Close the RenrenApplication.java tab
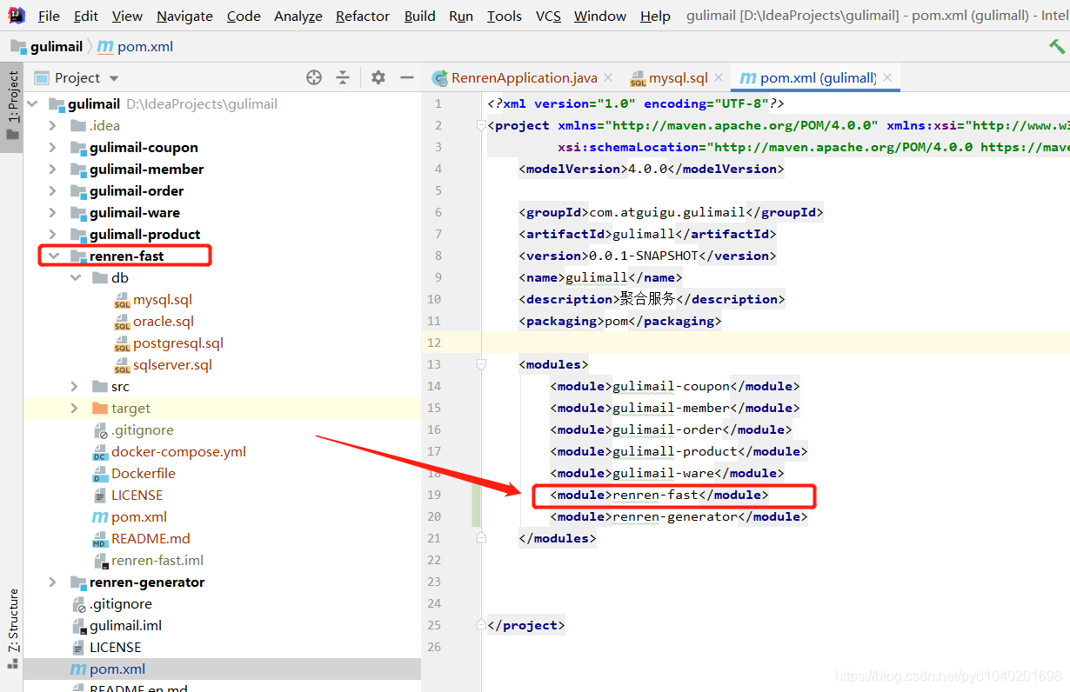The width and height of the screenshot is (1070, 692). (607, 77)
